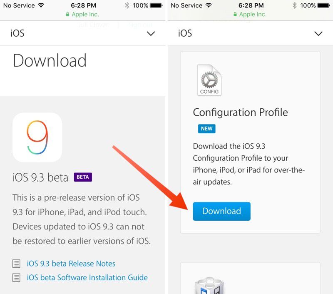The image size is (333, 294).
Task: Tap the Configuration Profile CONFIG icon
Action: tap(209, 80)
